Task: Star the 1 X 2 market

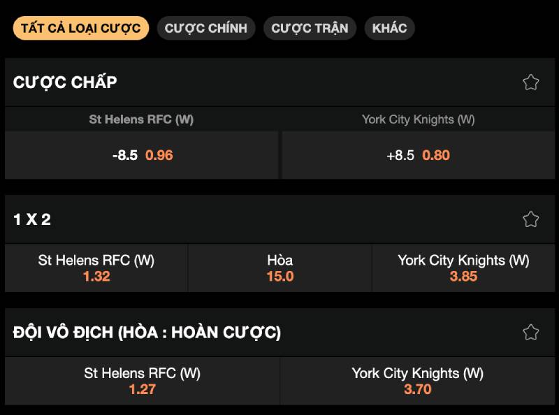Action: [x=531, y=219]
